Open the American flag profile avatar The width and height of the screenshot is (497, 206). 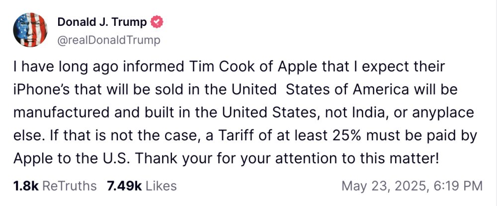coord(30,30)
